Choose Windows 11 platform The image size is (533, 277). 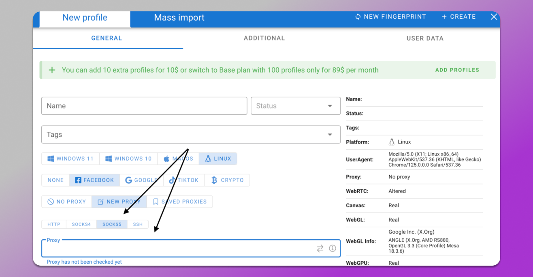click(70, 159)
